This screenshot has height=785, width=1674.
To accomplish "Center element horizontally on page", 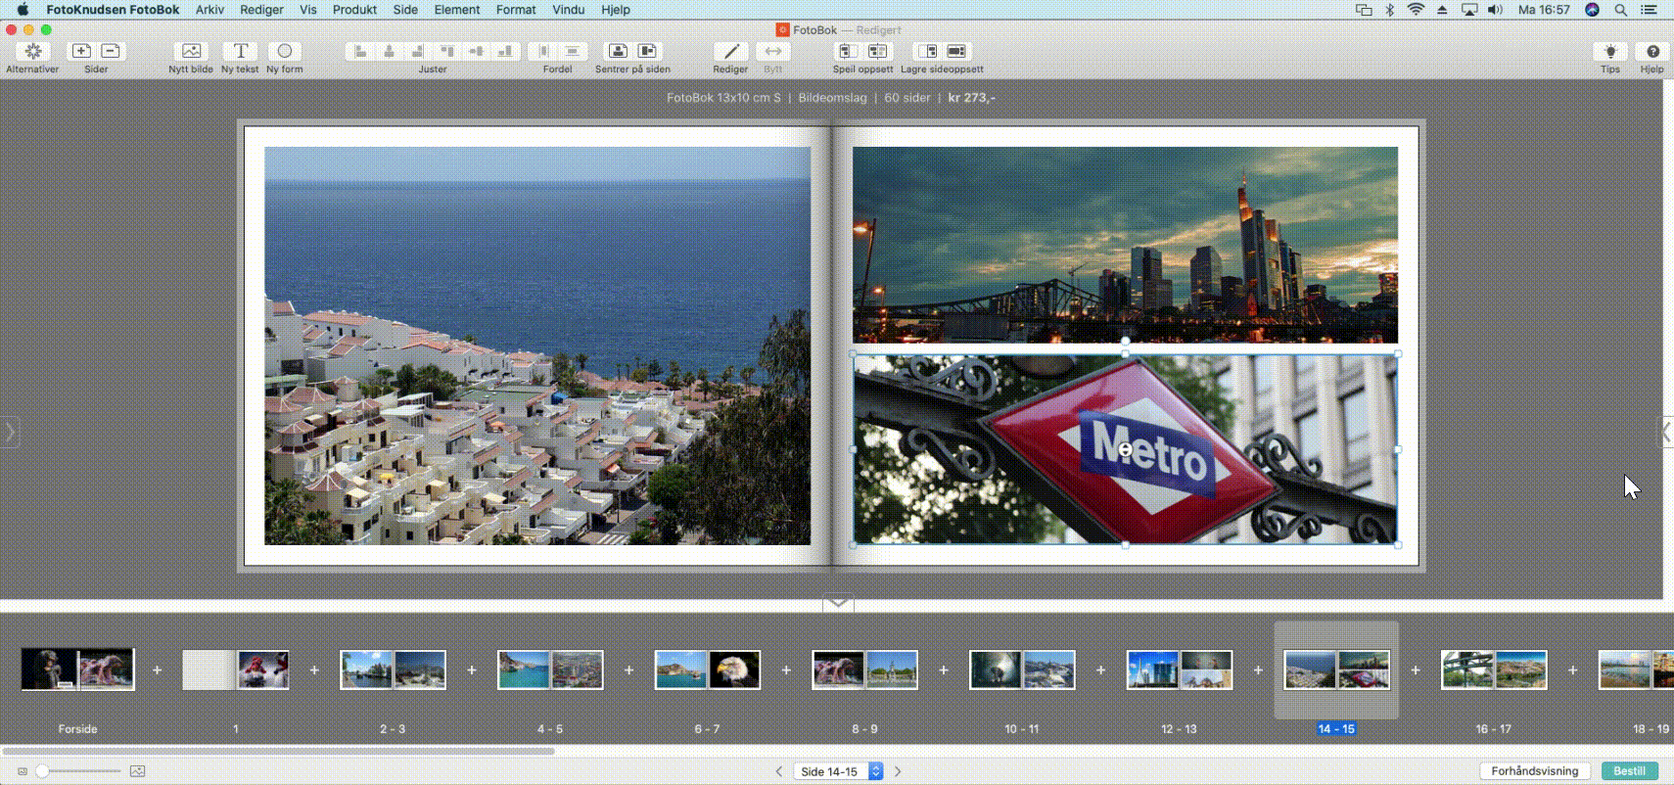I will [618, 51].
